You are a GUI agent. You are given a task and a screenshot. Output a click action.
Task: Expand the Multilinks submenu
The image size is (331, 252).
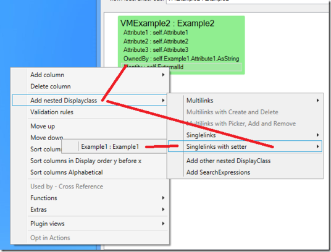point(245,101)
